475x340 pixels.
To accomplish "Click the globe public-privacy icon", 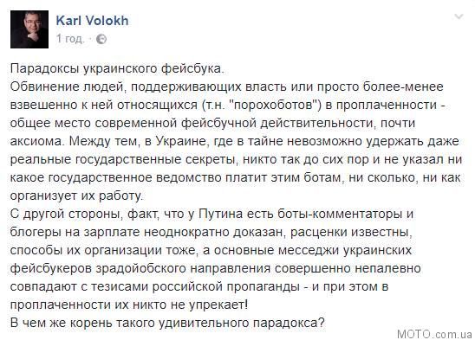I will click(x=101, y=39).
